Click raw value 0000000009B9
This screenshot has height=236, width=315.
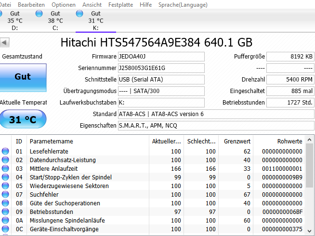pyautogui.click(x=282, y=177)
